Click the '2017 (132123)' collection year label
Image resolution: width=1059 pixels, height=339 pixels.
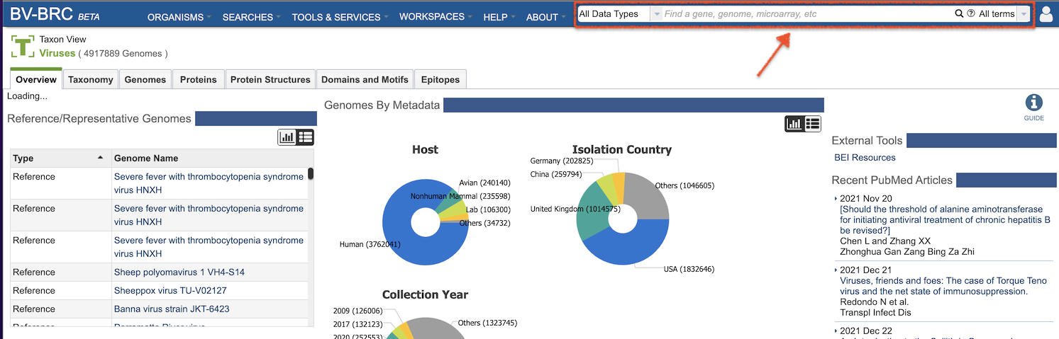click(x=357, y=324)
